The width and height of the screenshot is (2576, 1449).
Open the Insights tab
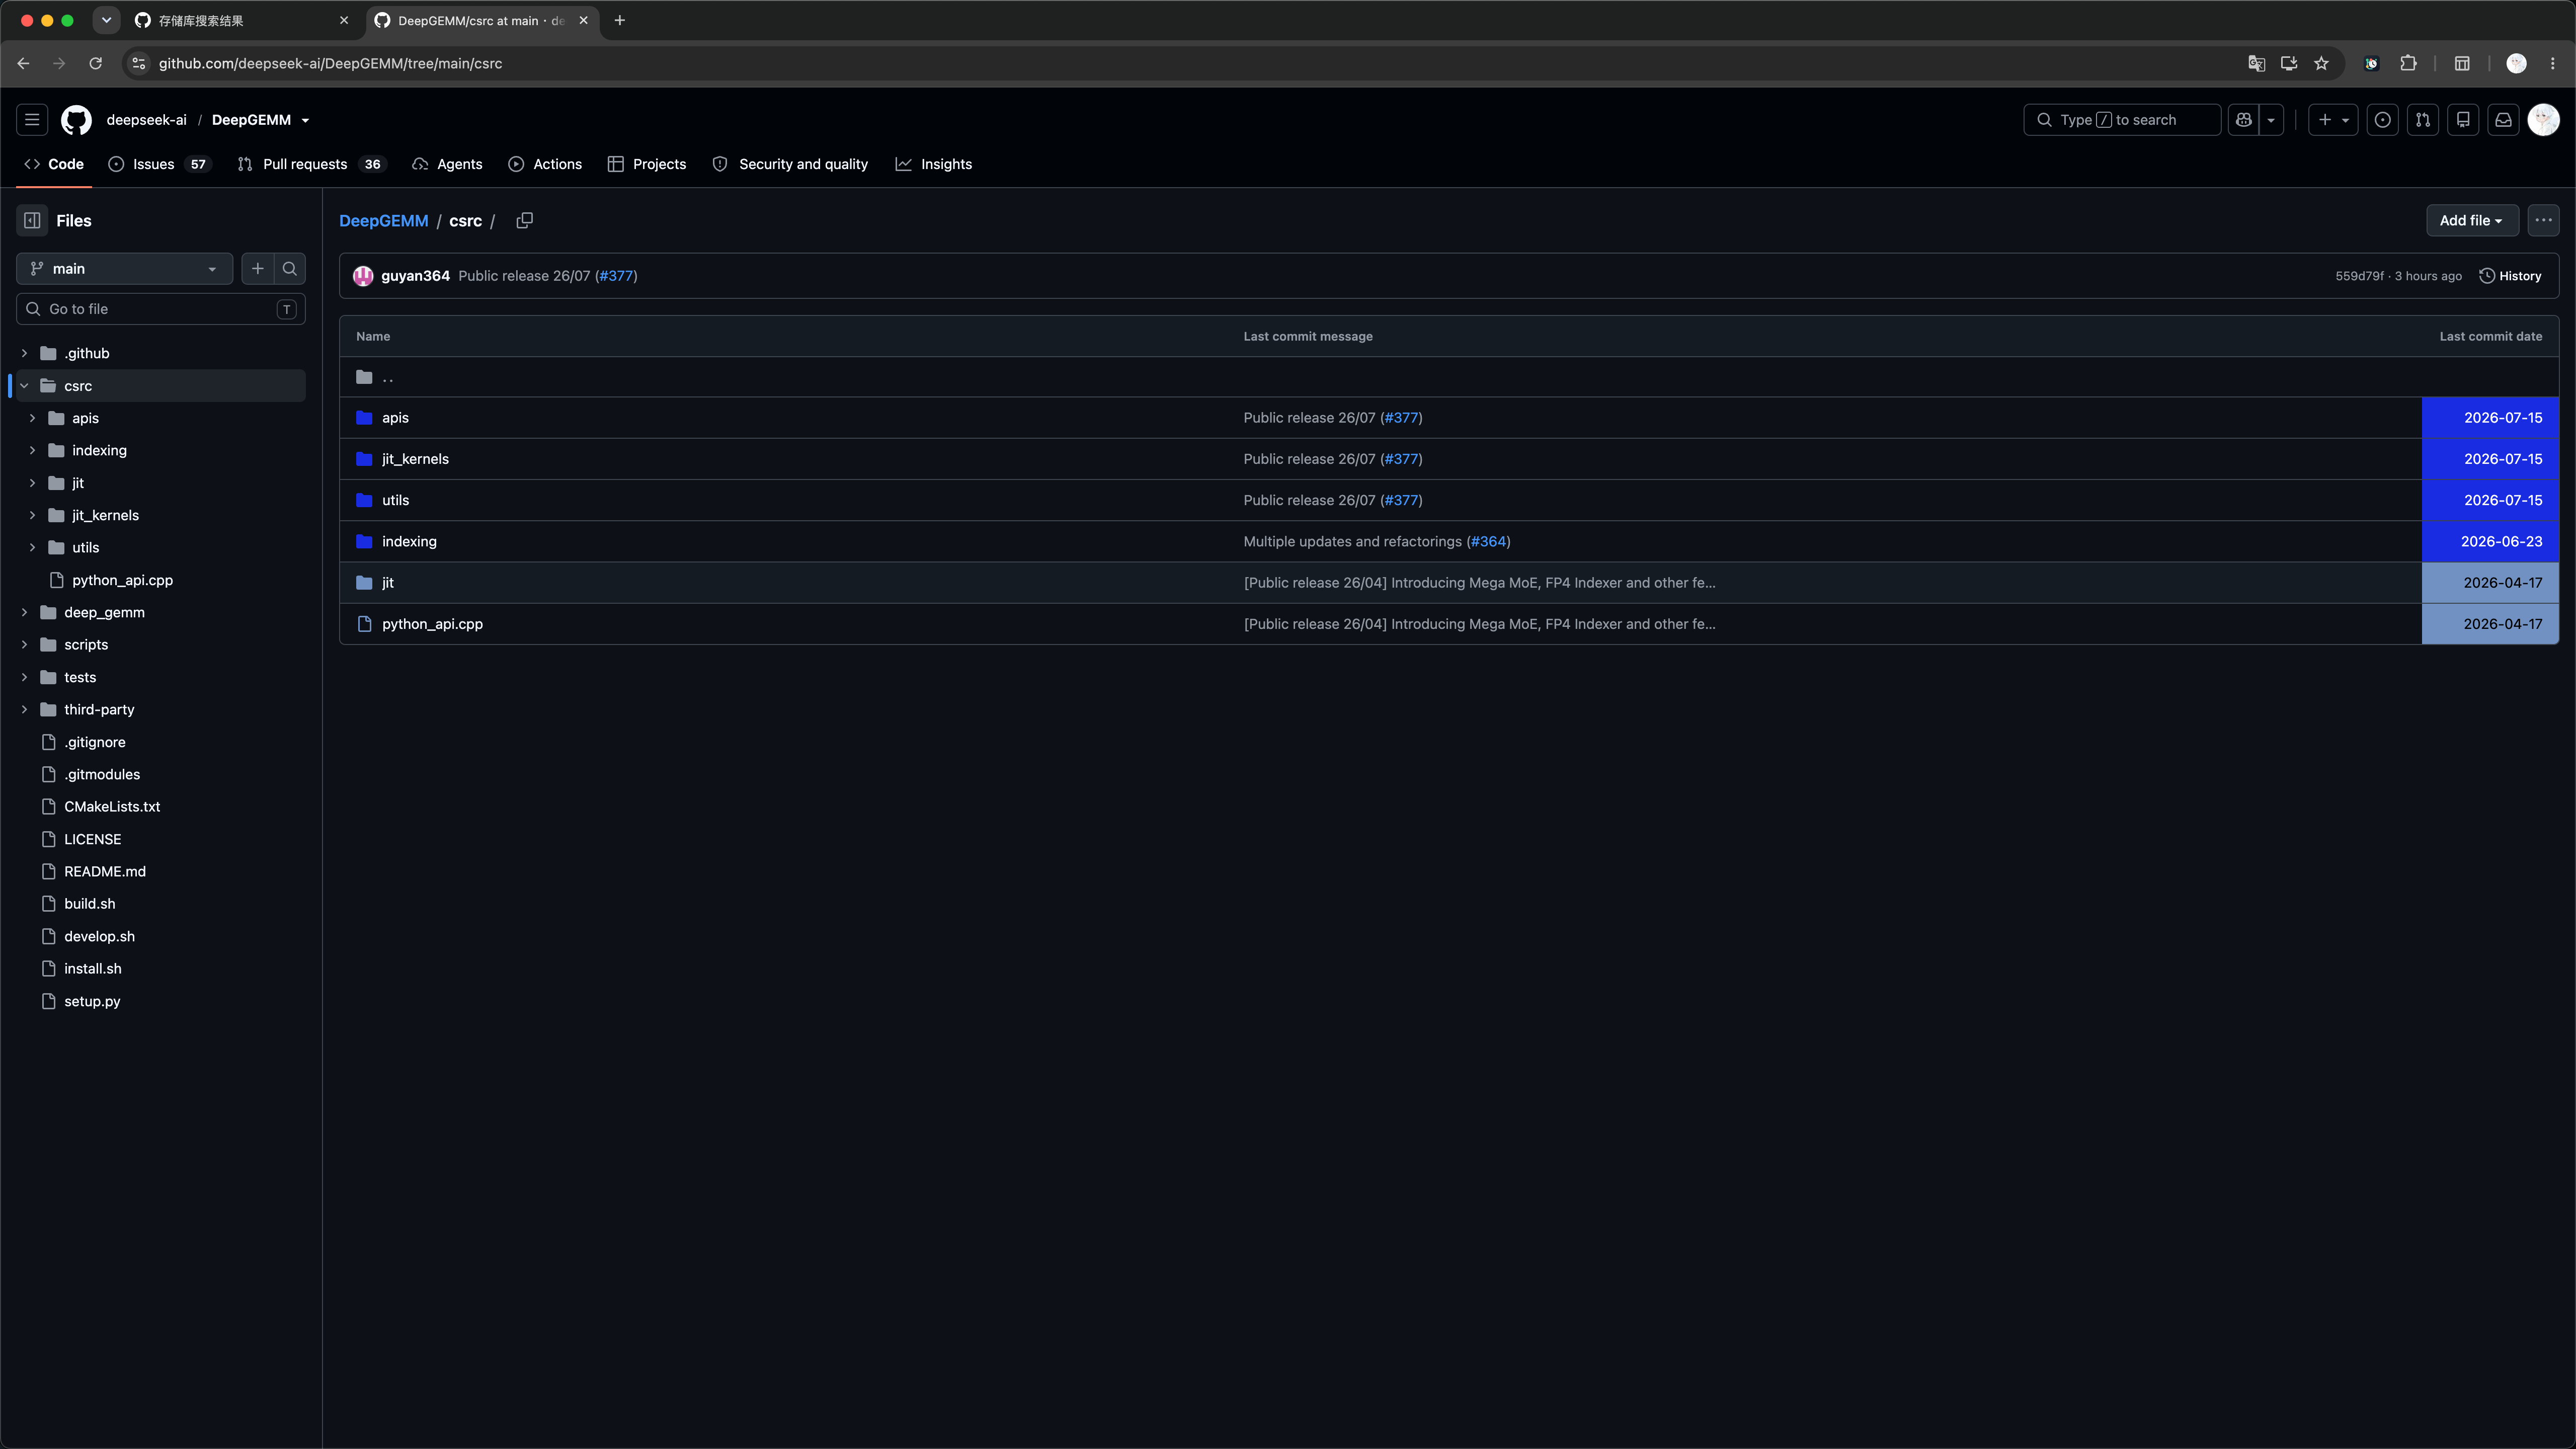[x=933, y=164]
